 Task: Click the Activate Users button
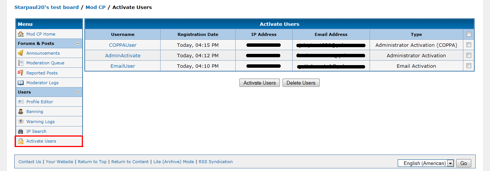pyautogui.click(x=260, y=83)
